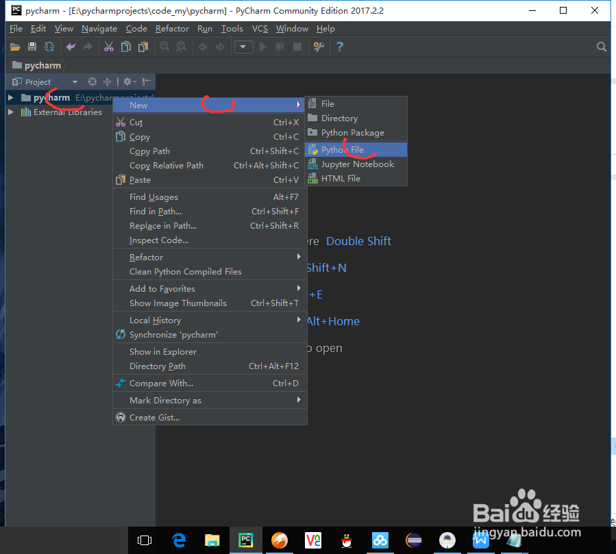
Task: Expand Add to Favorites submenu
Action: tap(210, 288)
